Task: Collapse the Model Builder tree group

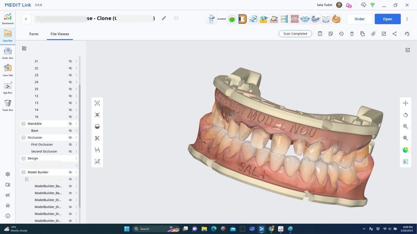Action: pyautogui.click(x=23, y=172)
